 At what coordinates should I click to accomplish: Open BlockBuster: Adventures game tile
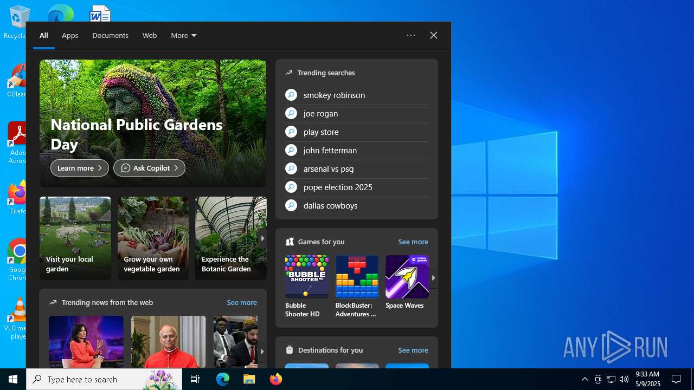357,286
